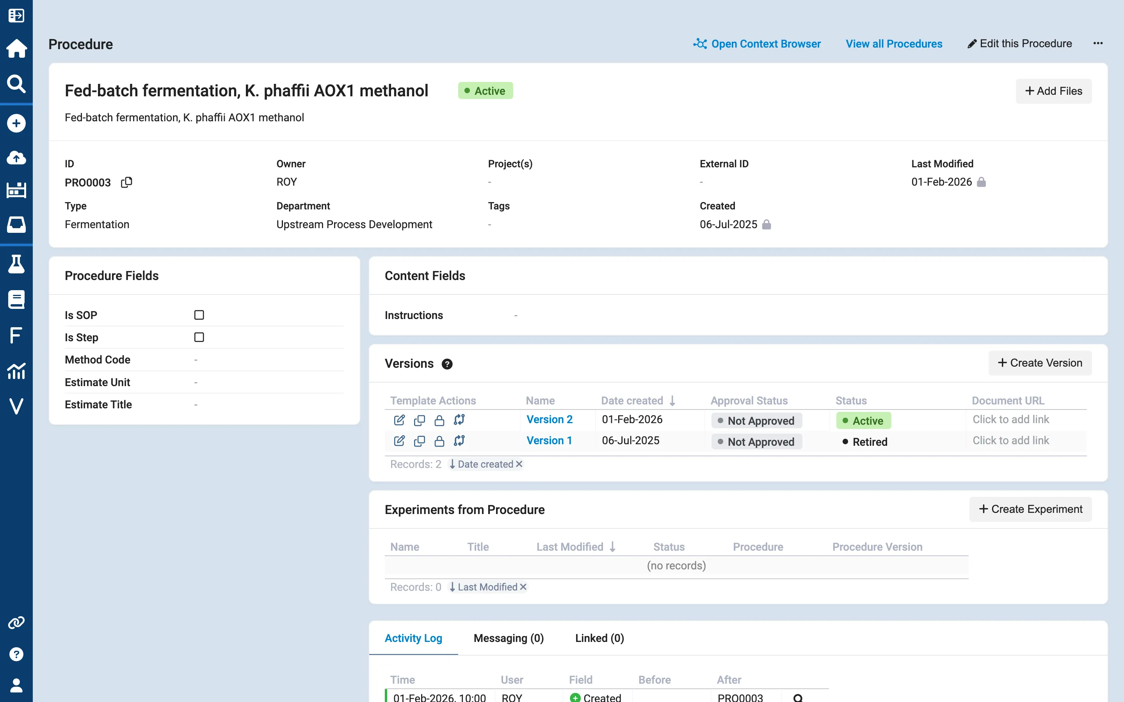Click the Create Experiment button
This screenshot has height=702, width=1124.
coord(1030,509)
